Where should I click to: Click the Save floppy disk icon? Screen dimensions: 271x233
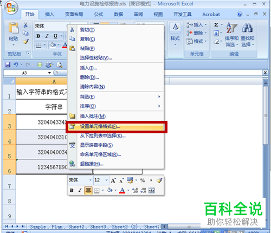coord(8,64)
